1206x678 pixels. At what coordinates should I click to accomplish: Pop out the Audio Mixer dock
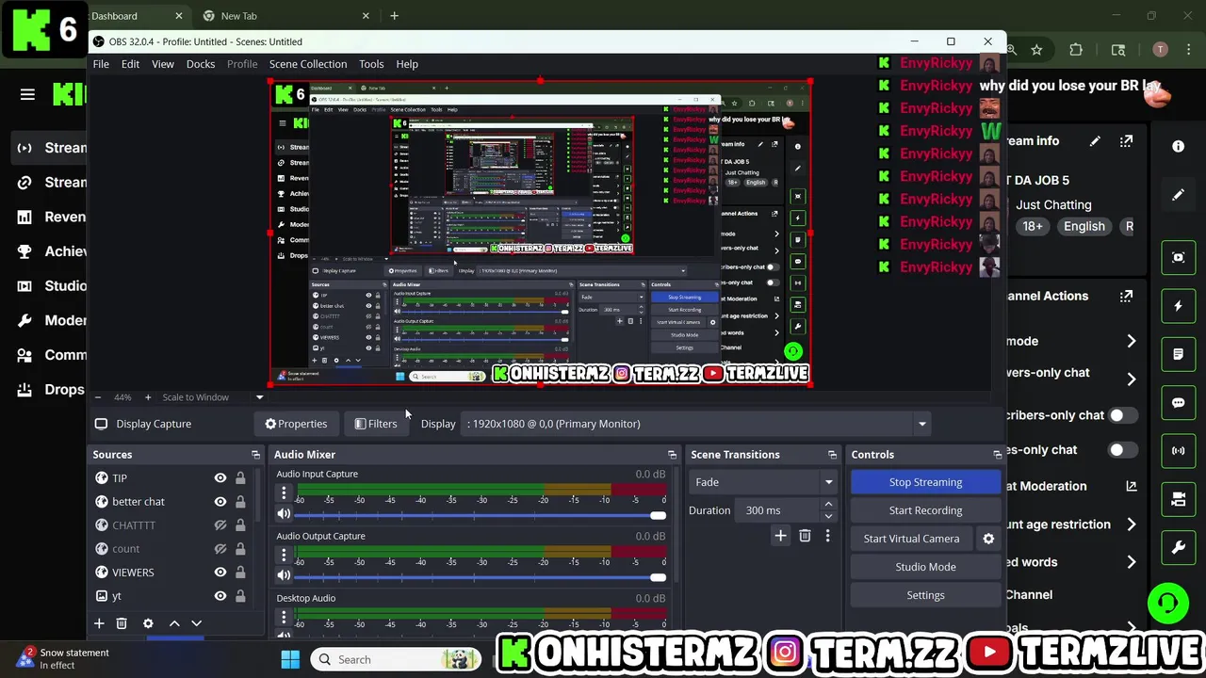pyautogui.click(x=672, y=455)
